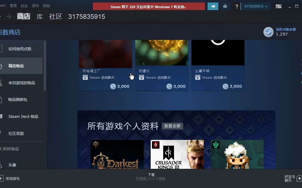The width and height of the screenshot is (302, 188).
Task: Select 来自游戏的物品 in sidebar
Action: click(x=21, y=83)
